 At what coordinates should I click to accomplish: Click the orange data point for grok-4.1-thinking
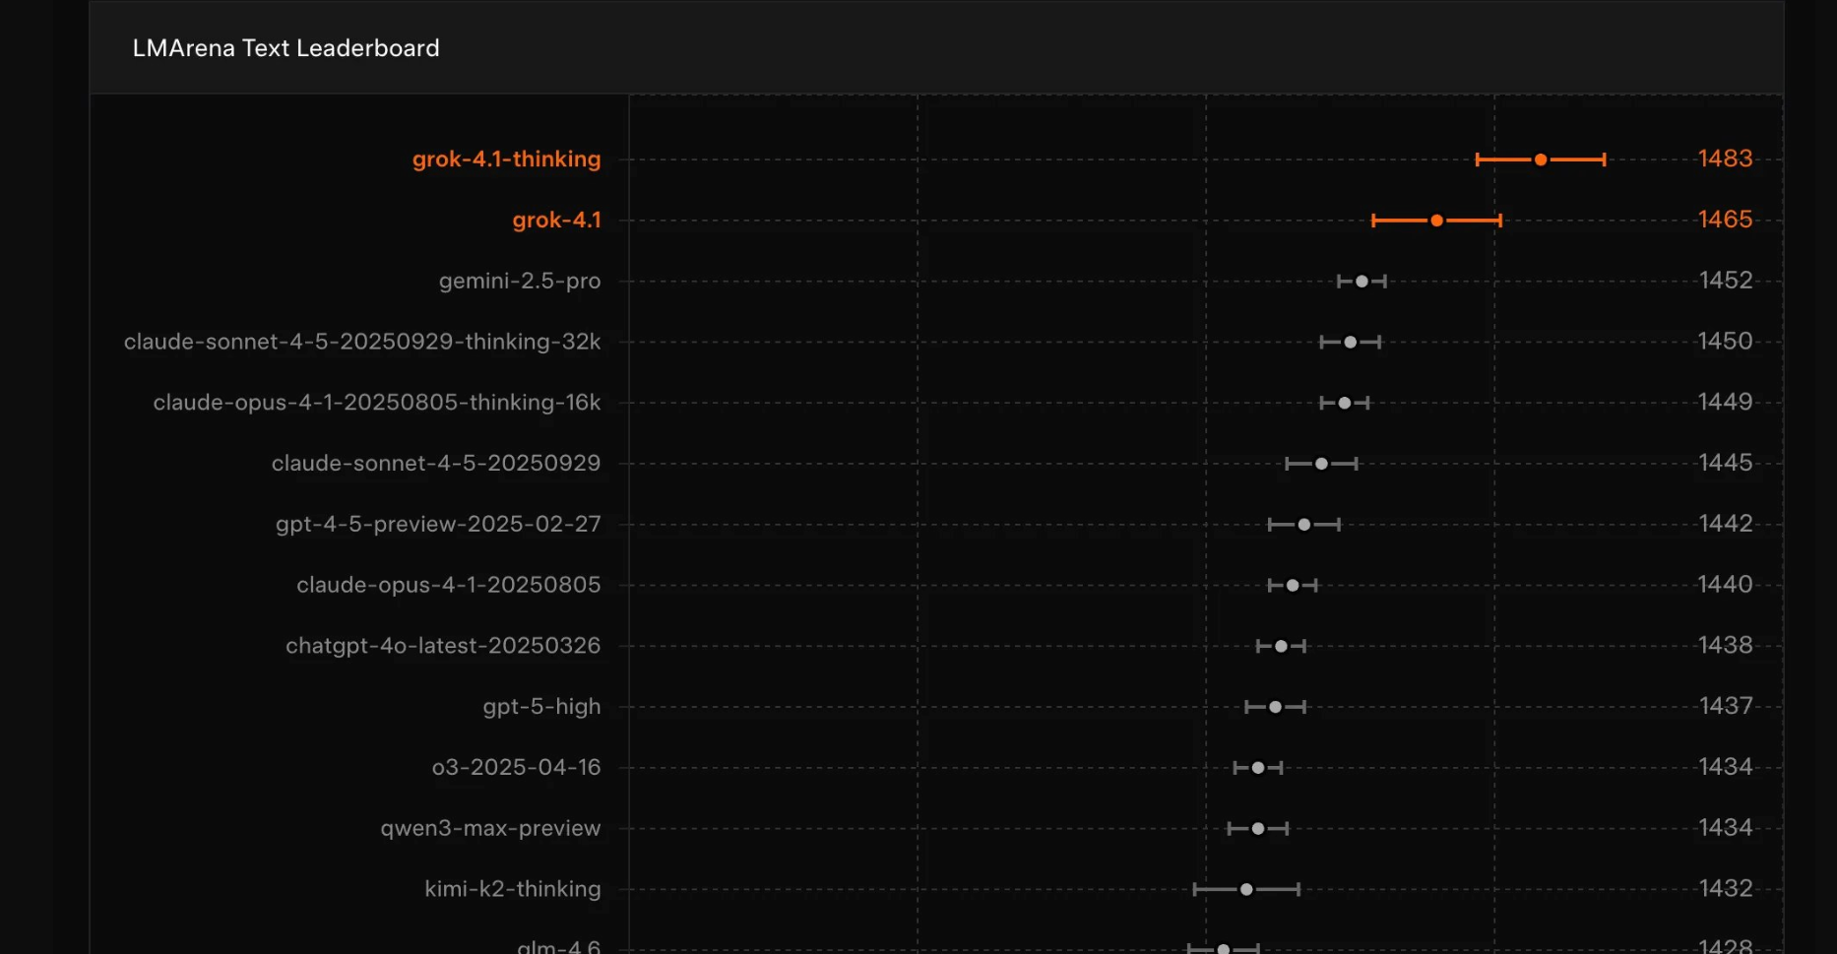(x=1541, y=159)
